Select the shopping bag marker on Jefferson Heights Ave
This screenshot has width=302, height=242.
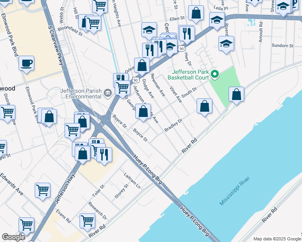click(x=143, y=113)
